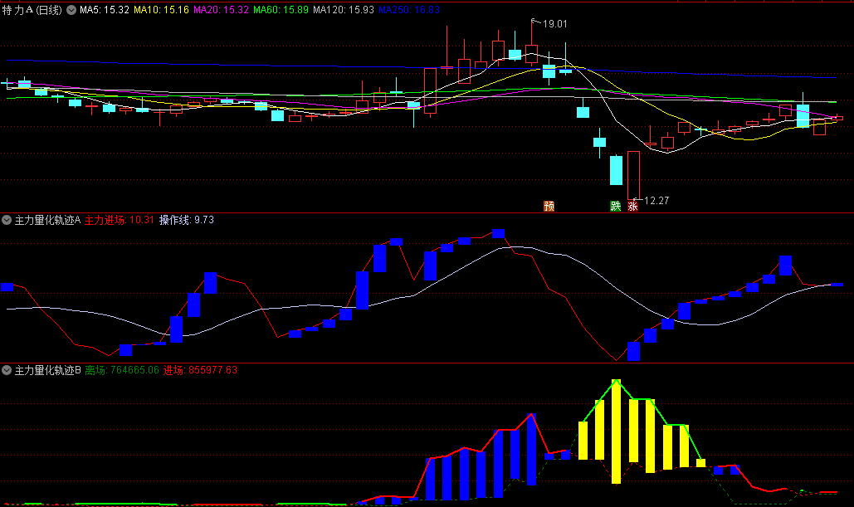Click the 19.01 high price marker
The width and height of the screenshot is (854, 507).
[x=554, y=24]
